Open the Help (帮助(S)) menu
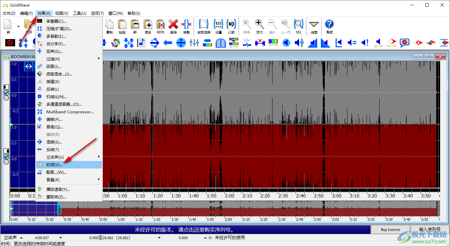 (x=134, y=13)
